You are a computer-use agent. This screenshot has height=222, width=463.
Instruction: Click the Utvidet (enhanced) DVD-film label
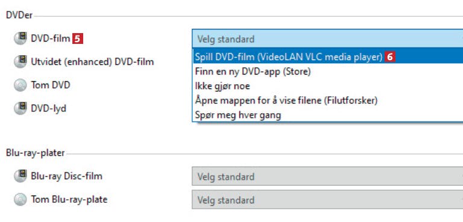pyautogui.click(x=92, y=62)
